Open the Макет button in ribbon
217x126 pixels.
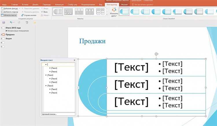coord(45,15)
